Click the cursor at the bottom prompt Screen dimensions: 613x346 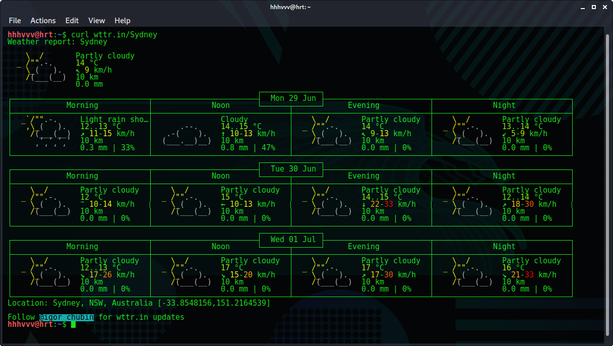click(x=73, y=324)
